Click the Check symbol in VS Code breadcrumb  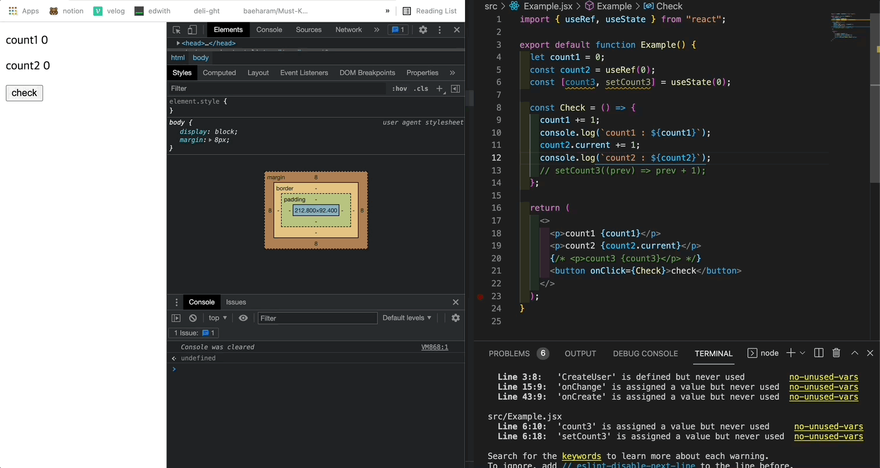(x=663, y=6)
